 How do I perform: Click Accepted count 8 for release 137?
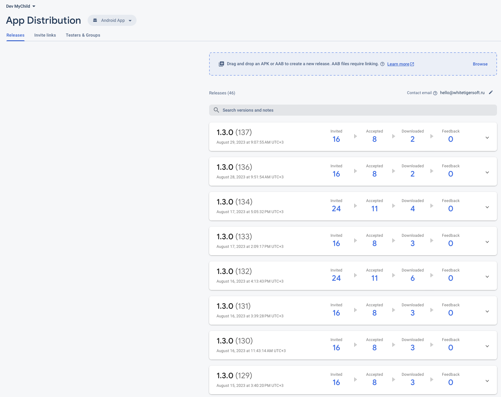[x=374, y=139]
